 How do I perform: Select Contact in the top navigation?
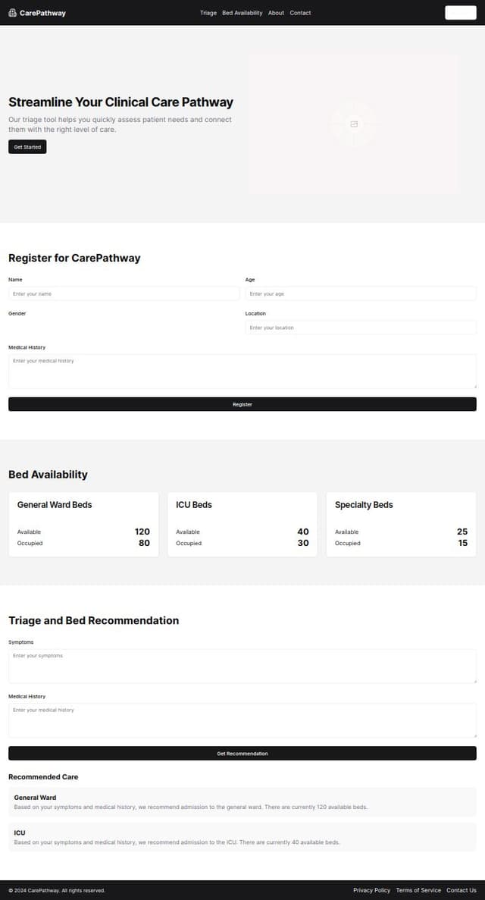pyautogui.click(x=300, y=13)
